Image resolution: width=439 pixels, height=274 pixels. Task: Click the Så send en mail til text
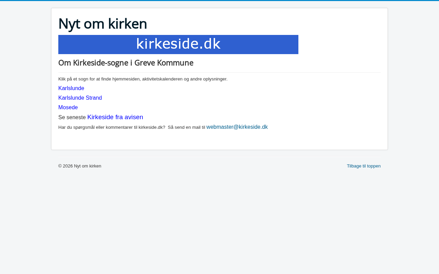click(186, 127)
